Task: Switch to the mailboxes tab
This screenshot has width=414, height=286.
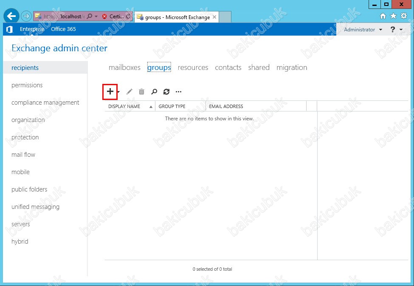Action: coord(124,67)
